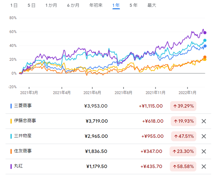The height and width of the screenshot is (177, 217).
Task: Remove 丸紅 with its X icon
Action: point(204,167)
